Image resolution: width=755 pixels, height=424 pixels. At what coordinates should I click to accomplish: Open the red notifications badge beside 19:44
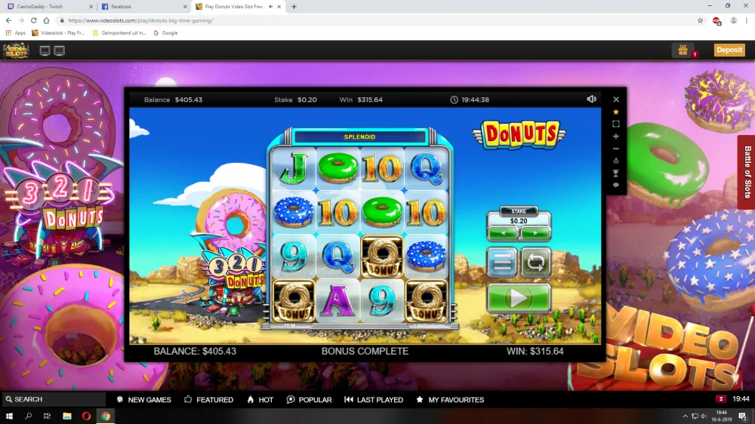click(721, 399)
